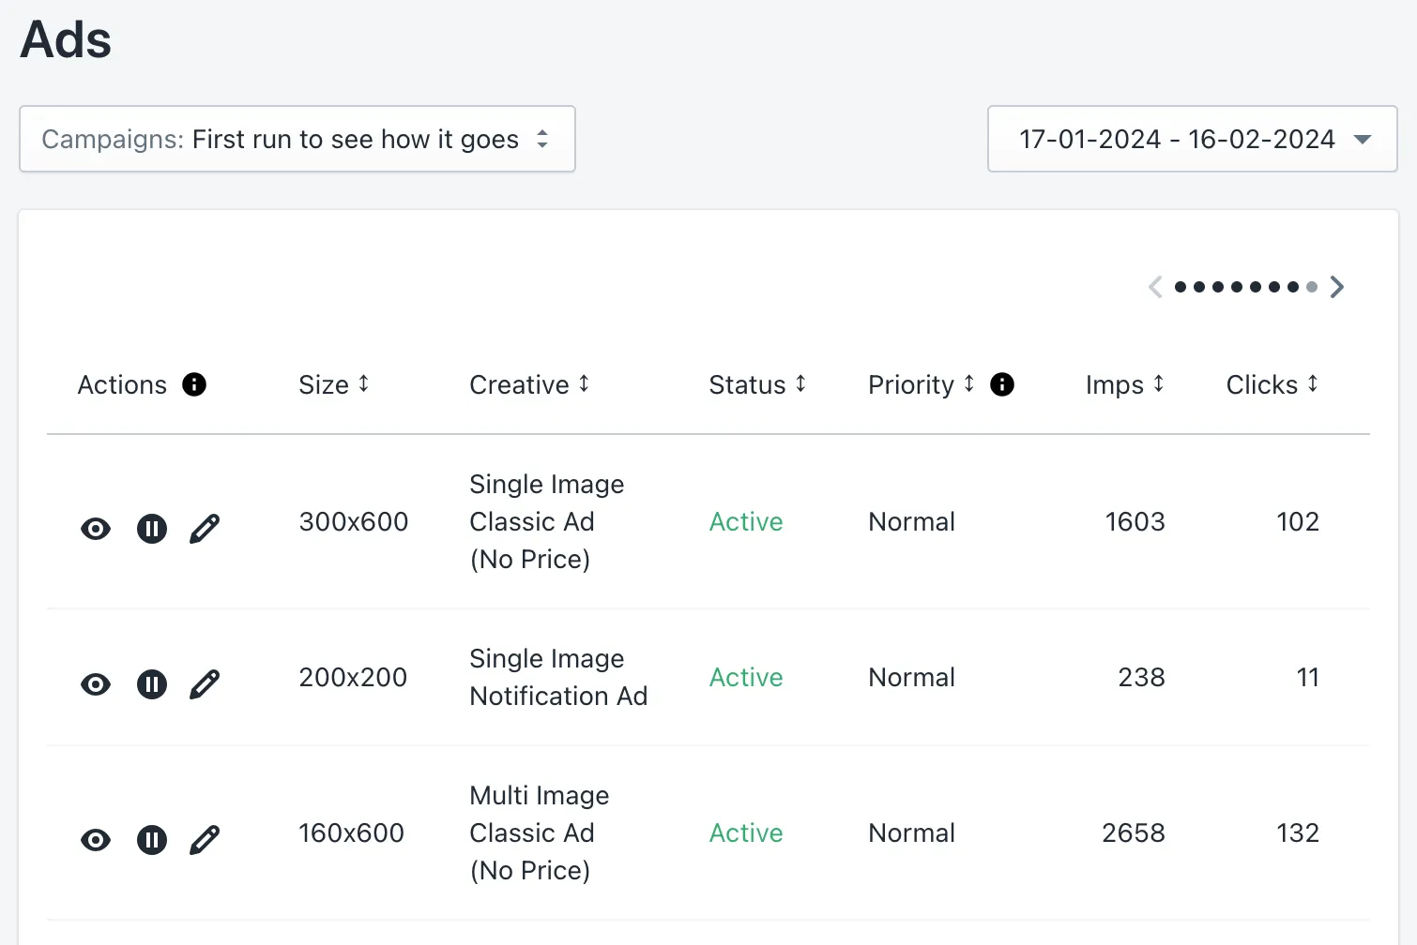Edit the 200x200 ad with pencil icon
The height and width of the screenshot is (945, 1417).
coord(205,684)
